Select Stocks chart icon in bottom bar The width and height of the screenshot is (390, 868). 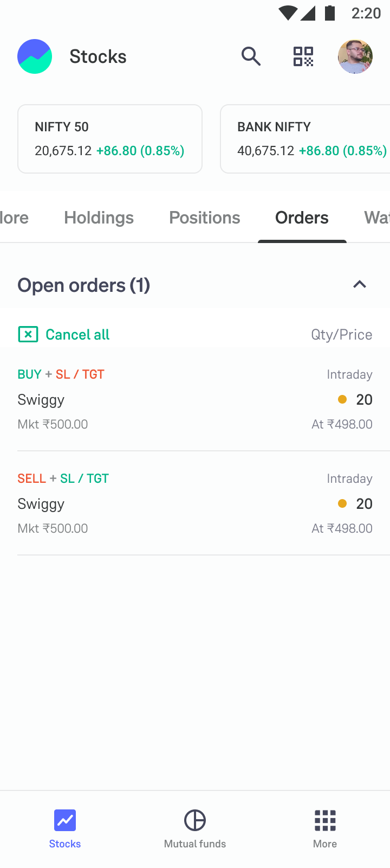point(65,820)
